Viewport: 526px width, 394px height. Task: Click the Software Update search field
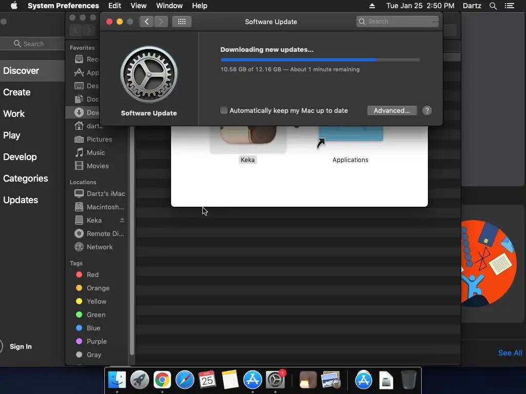tap(397, 22)
